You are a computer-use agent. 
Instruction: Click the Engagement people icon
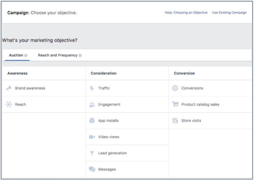tap(92, 105)
